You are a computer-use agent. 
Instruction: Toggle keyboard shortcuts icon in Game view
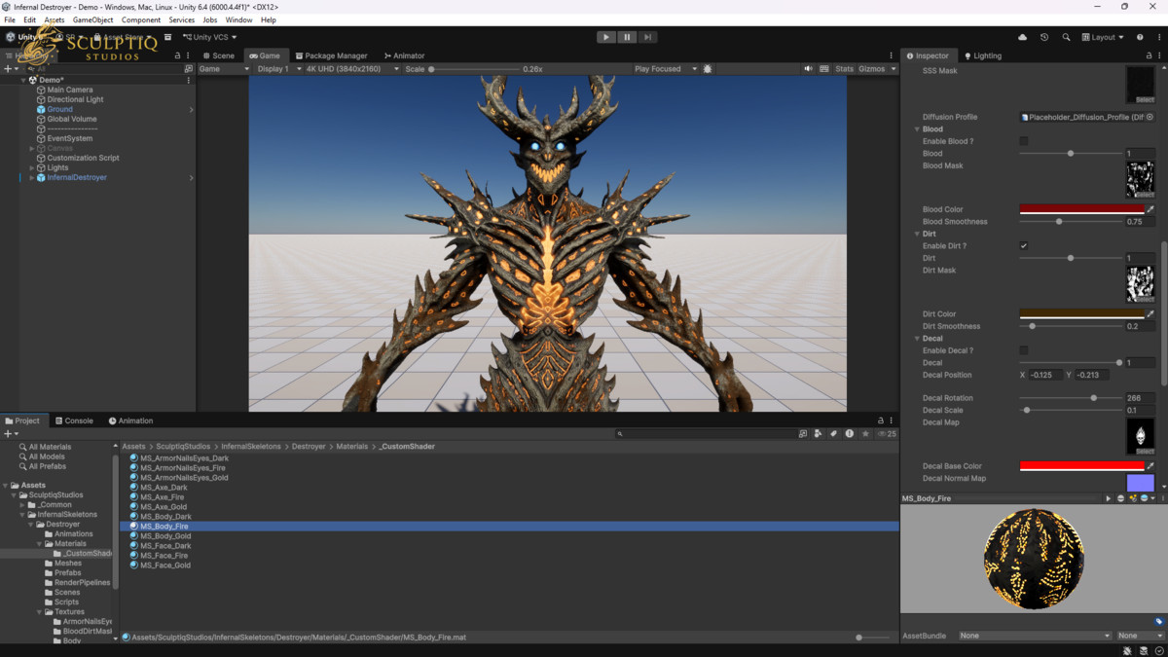coord(824,69)
